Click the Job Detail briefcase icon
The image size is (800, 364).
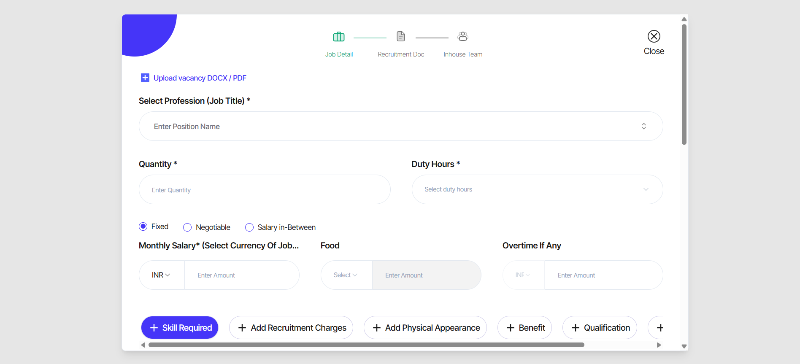pos(339,37)
